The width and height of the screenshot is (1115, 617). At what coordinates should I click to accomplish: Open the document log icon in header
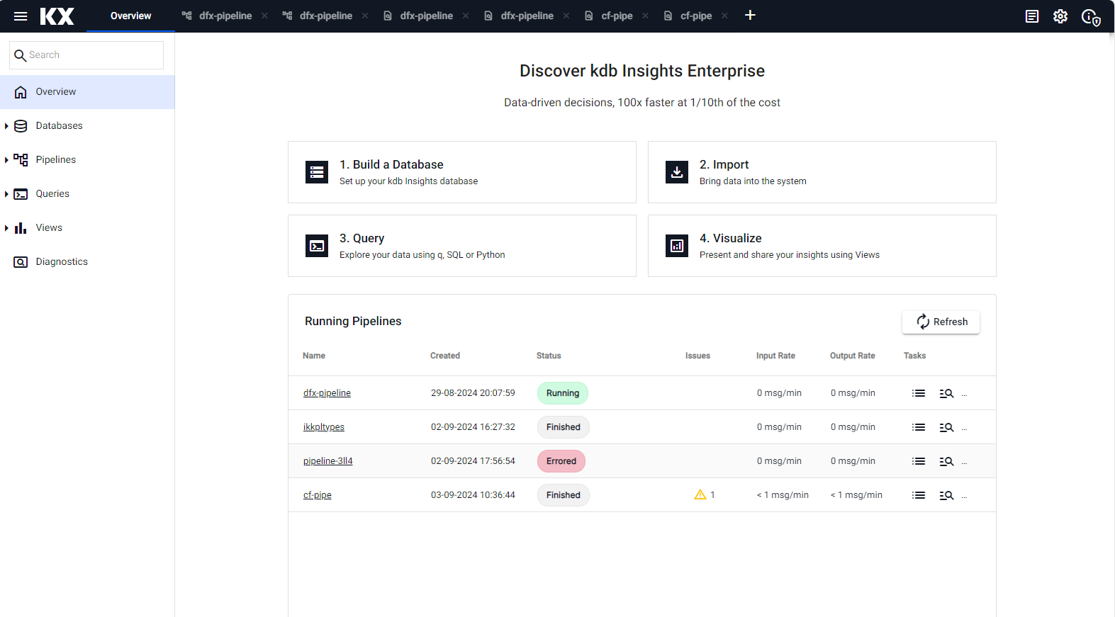coord(1032,16)
